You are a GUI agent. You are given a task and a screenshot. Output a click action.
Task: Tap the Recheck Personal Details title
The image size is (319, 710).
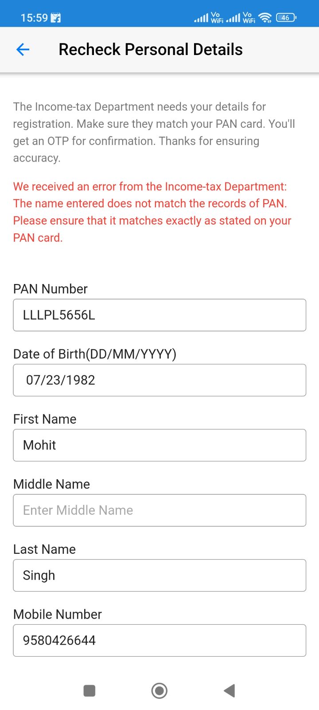tap(151, 49)
